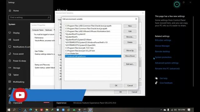Select the System32\Wbem path entry

(x=93, y=40)
